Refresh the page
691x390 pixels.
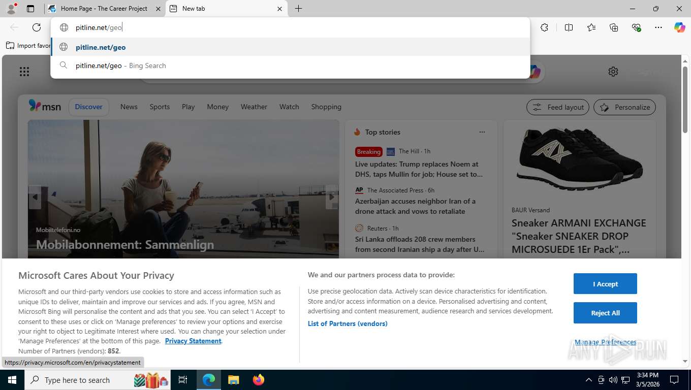coord(37,27)
